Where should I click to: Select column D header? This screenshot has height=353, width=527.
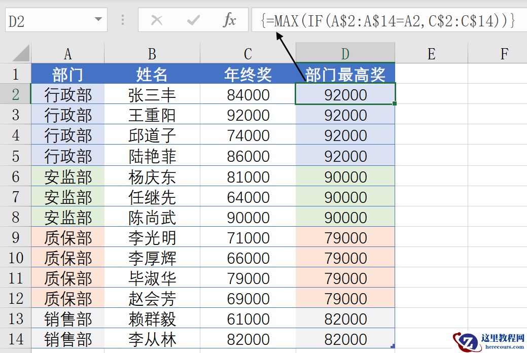tap(345, 54)
